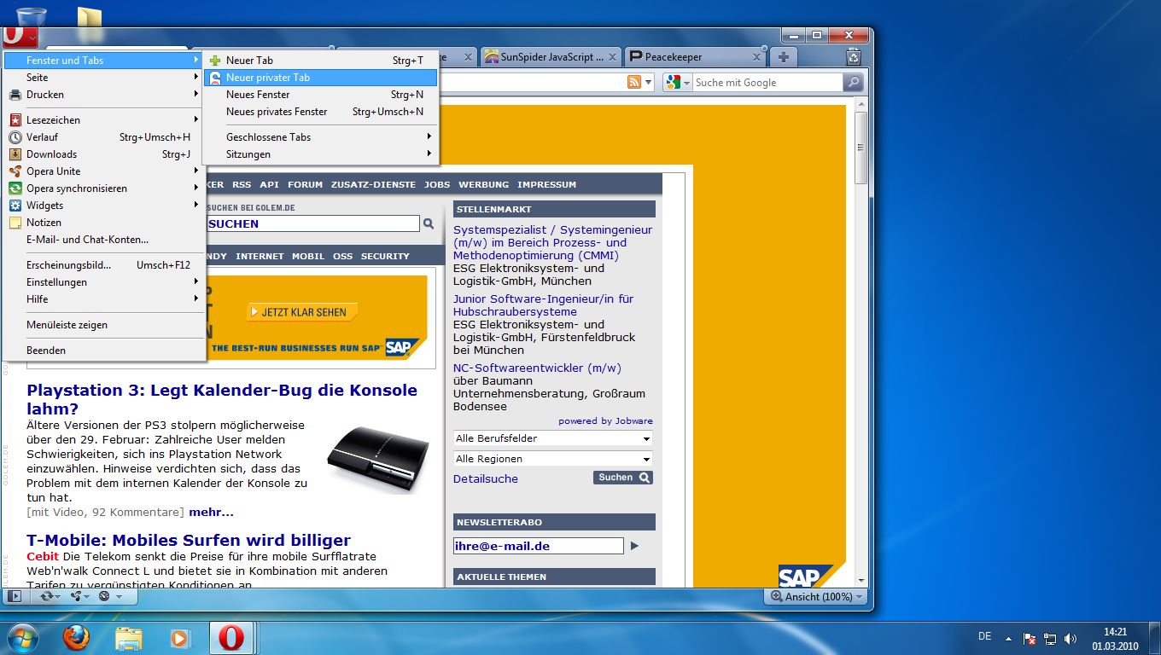The image size is (1161, 655).
Task: Toggle the side panel button in status bar
Action: pos(14,596)
